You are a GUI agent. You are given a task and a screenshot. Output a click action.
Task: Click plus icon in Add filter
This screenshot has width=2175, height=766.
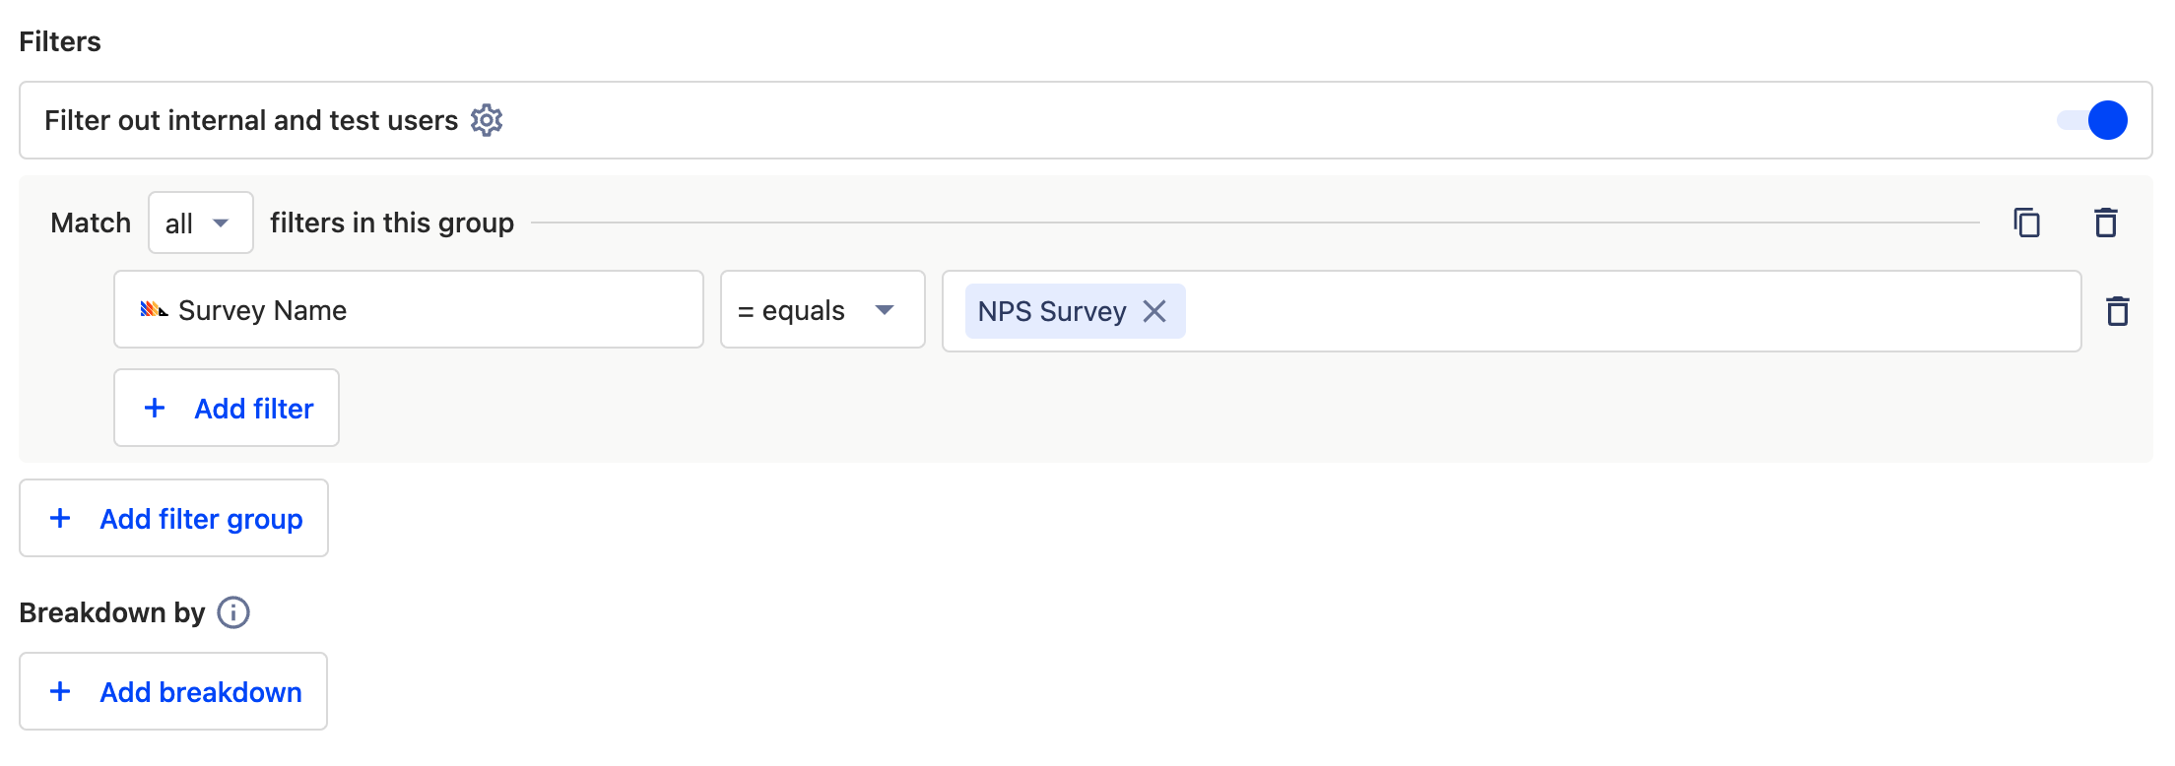tap(155, 408)
